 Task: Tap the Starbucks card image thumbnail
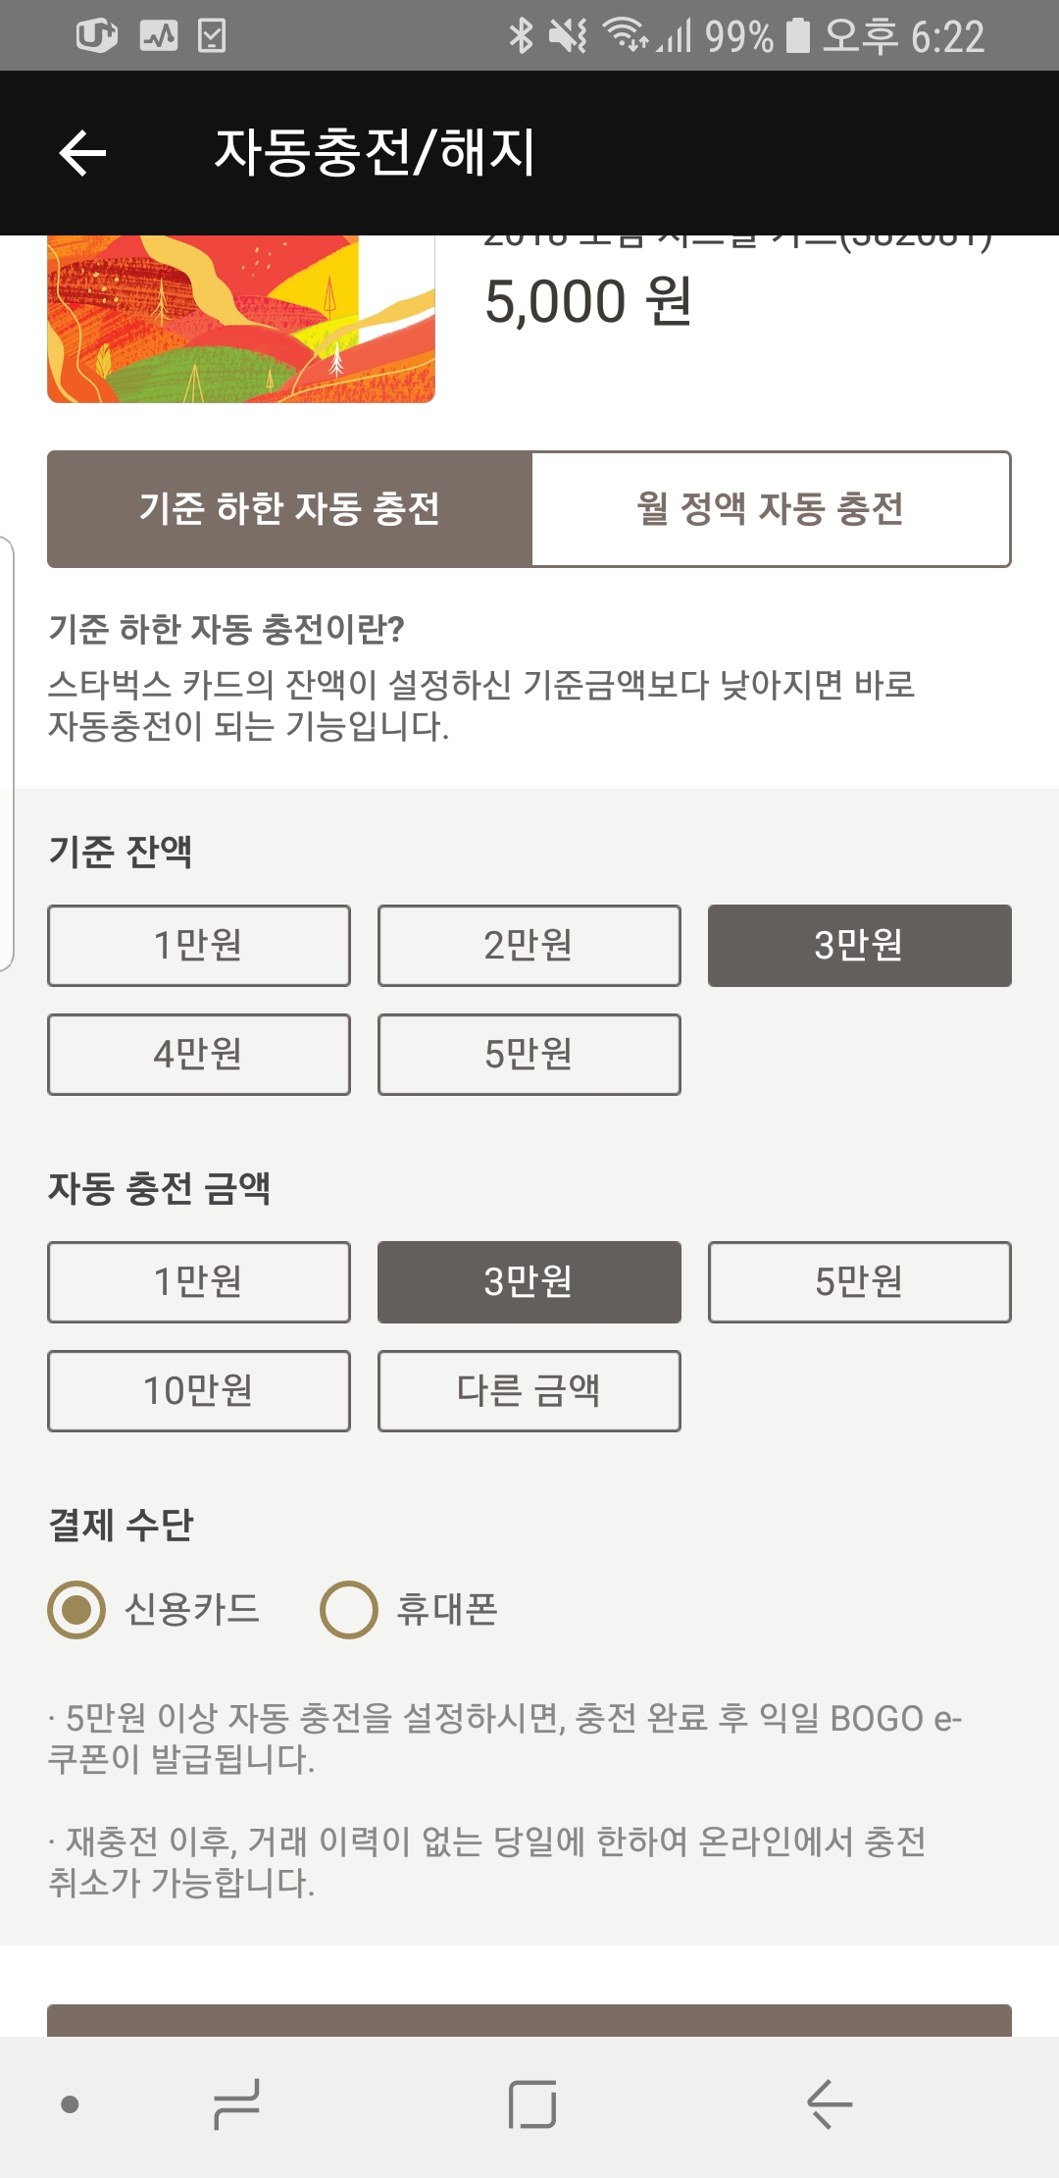241,319
